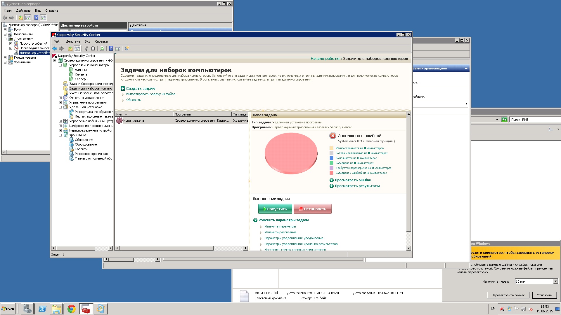
Task: Click the muted volume tray icon
Action: pyautogui.click(x=530, y=309)
